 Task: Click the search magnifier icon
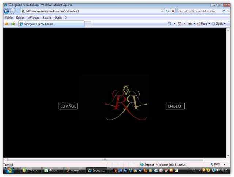click(223, 11)
